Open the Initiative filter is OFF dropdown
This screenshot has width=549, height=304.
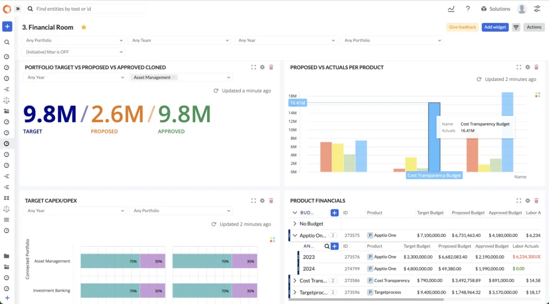click(73, 52)
